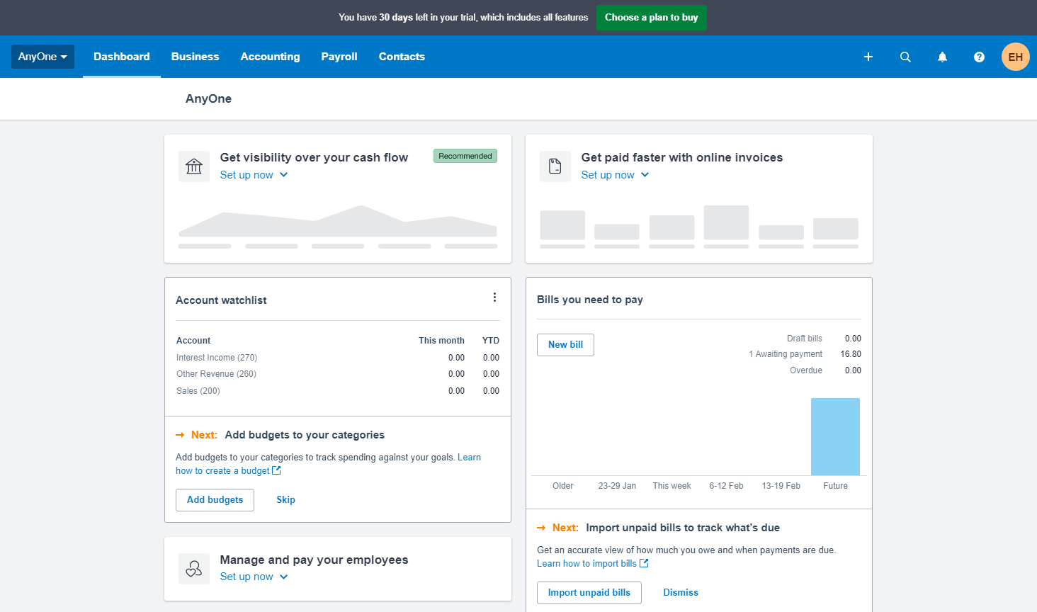The width and height of the screenshot is (1037, 612).
Task: Open the Accounting menu
Action: [x=270, y=57]
